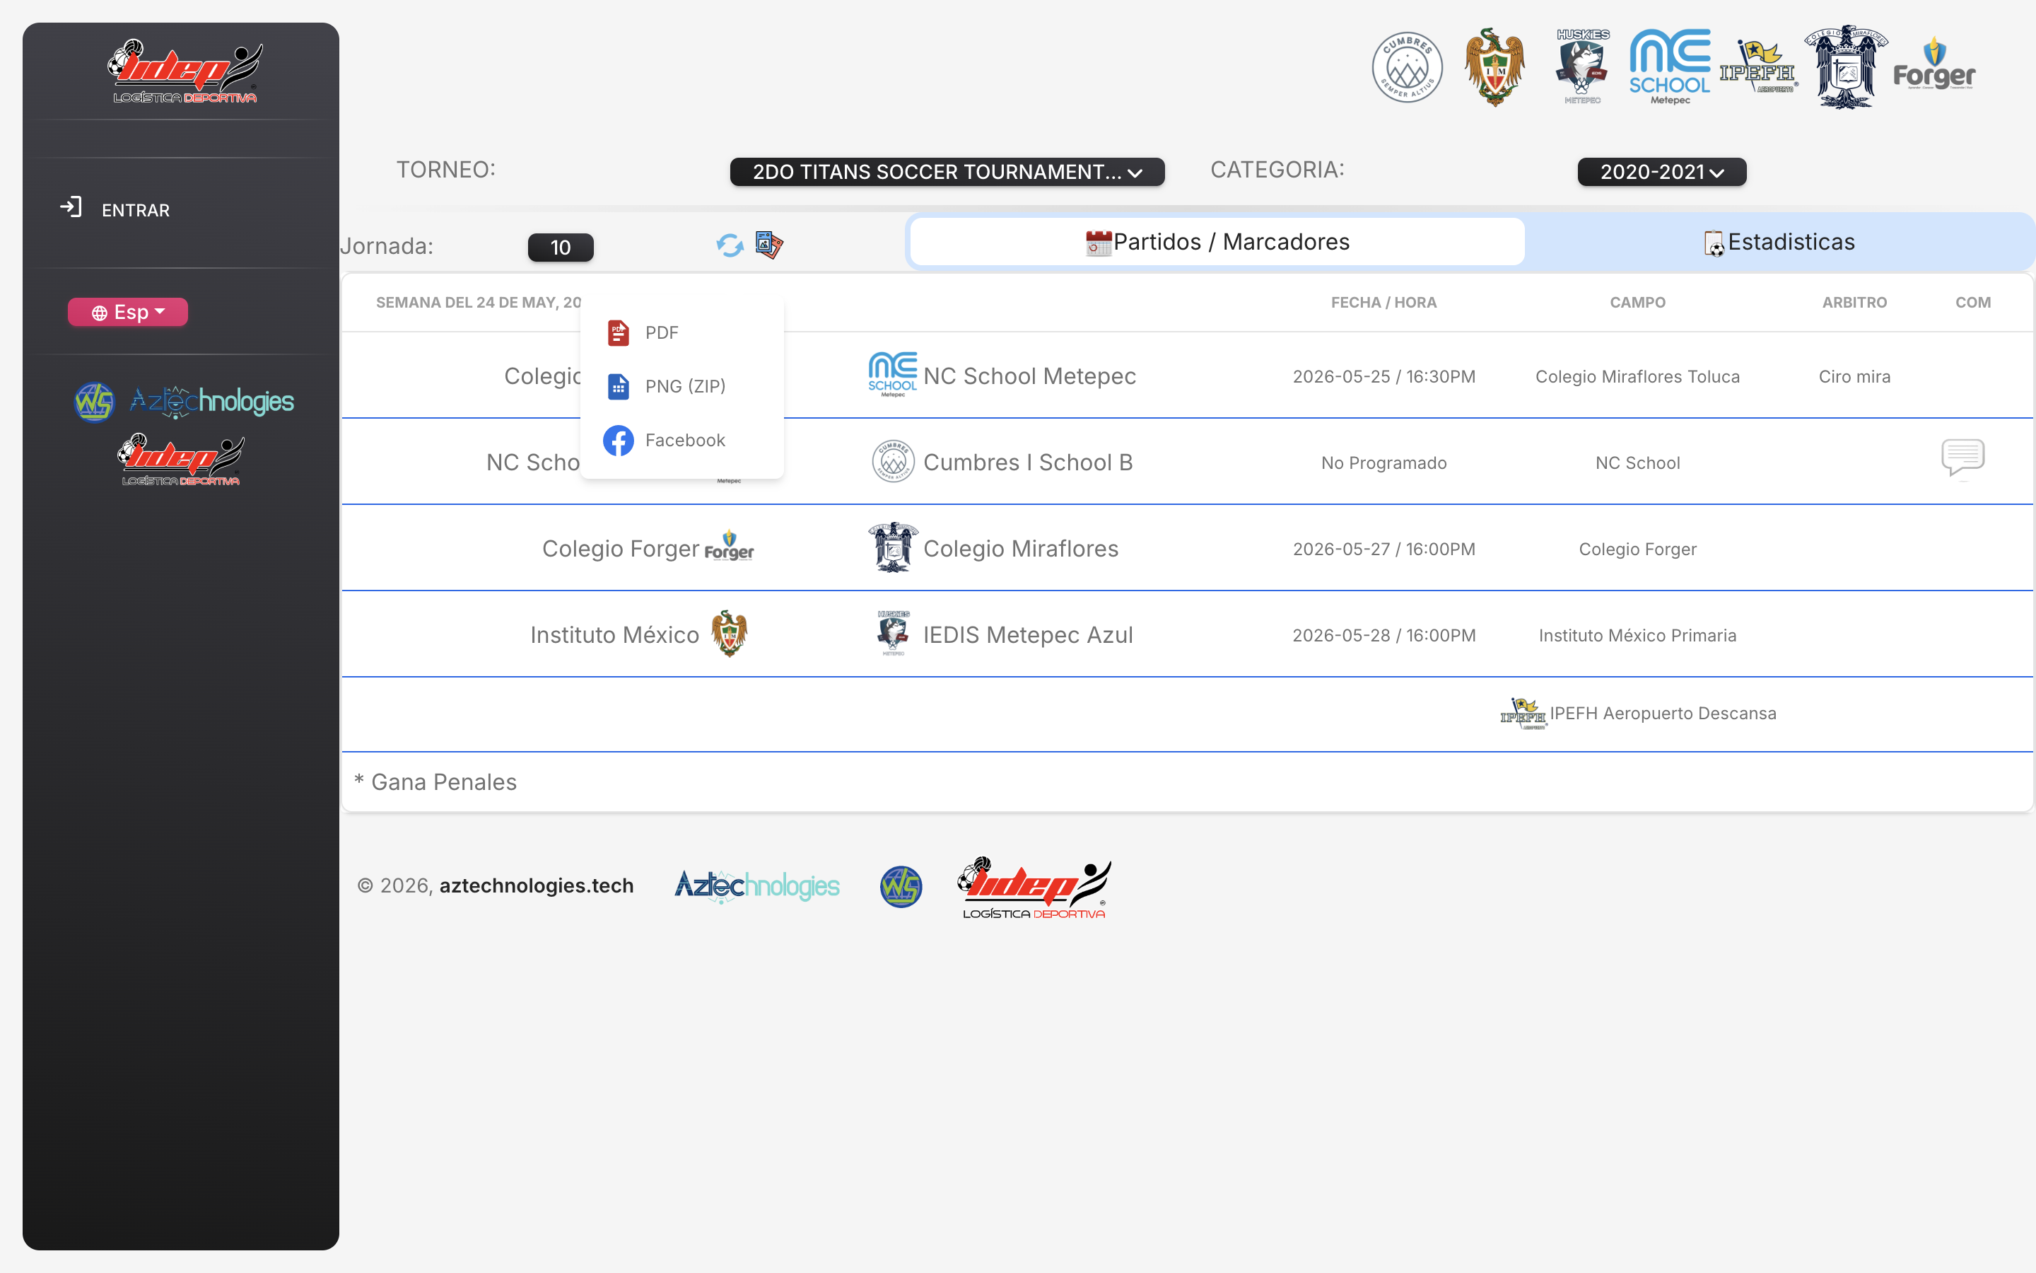
Task: Open the Jornada 10 selector
Action: (561, 248)
